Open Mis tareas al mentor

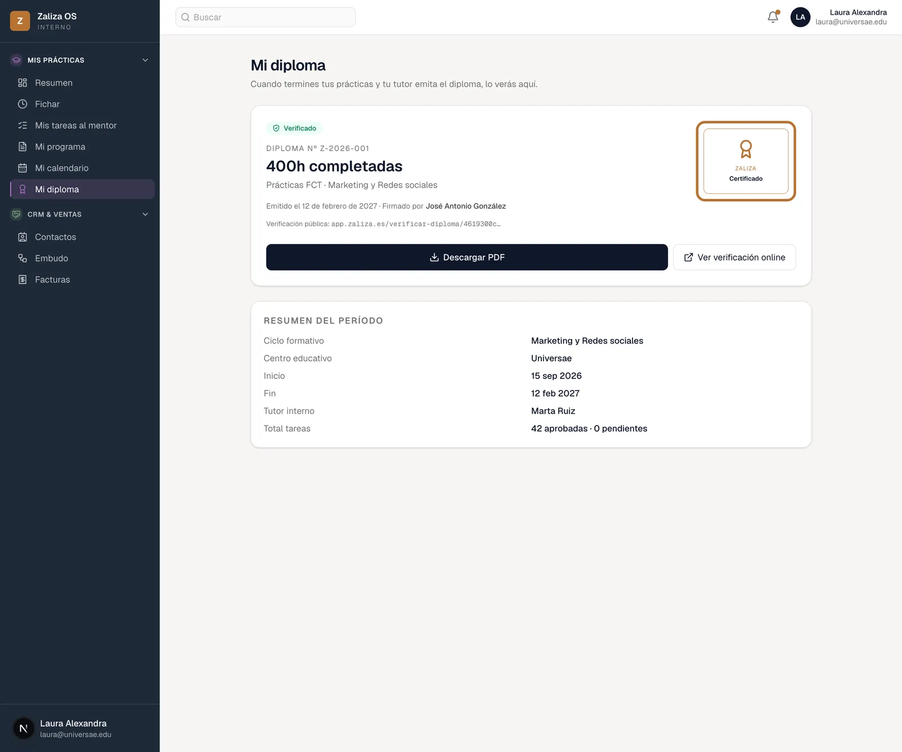82,125
